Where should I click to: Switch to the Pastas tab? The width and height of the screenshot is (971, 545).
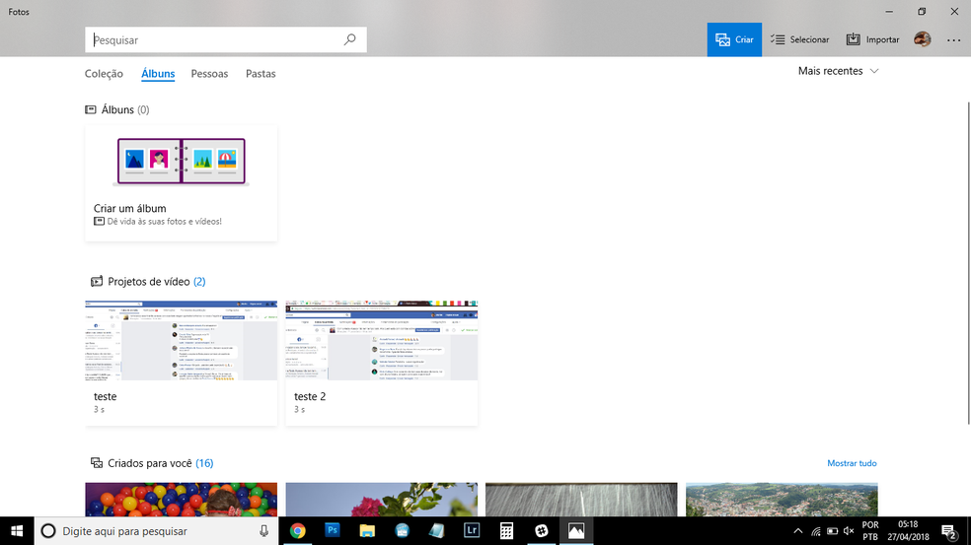[261, 74]
